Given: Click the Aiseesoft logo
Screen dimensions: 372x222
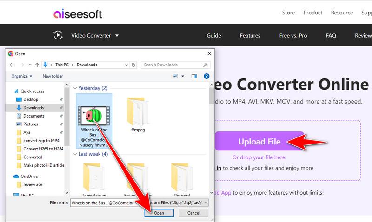Looking at the screenshot, I should tap(78, 14).
